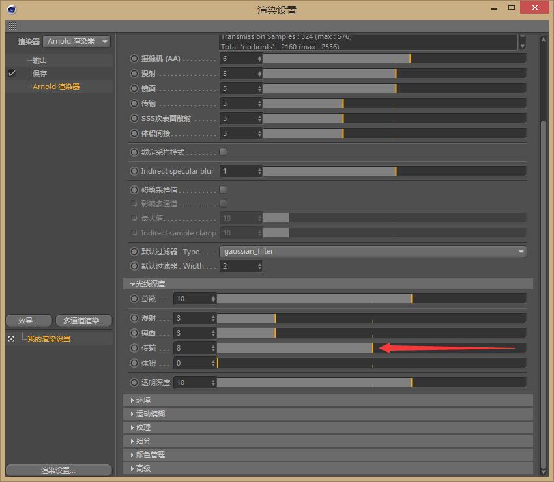Enable 修剪采样值 checkbox
This screenshot has width=554, height=482.
[x=223, y=190]
